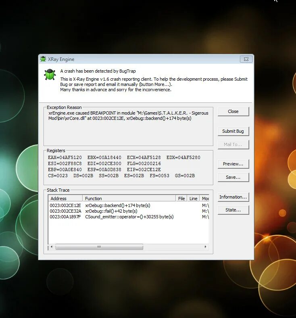Click the Exception Reason text
The width and height of the screenshot is (296, 318).
point(128,115)
